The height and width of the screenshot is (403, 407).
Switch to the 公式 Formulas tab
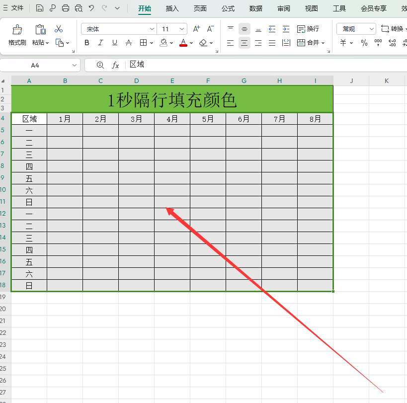228,8
